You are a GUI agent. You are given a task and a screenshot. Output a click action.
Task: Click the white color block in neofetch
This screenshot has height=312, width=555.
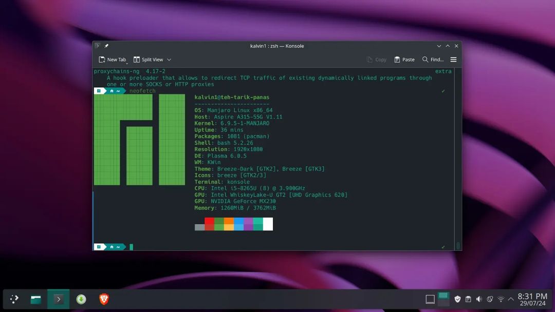(x=268, y=224)
